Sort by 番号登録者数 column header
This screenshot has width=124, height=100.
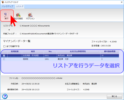[110, 51]
